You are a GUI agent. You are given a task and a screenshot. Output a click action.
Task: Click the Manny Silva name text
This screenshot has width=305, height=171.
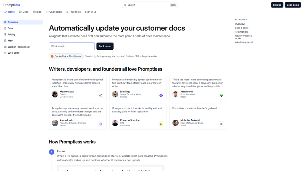[x=67, y=92]
